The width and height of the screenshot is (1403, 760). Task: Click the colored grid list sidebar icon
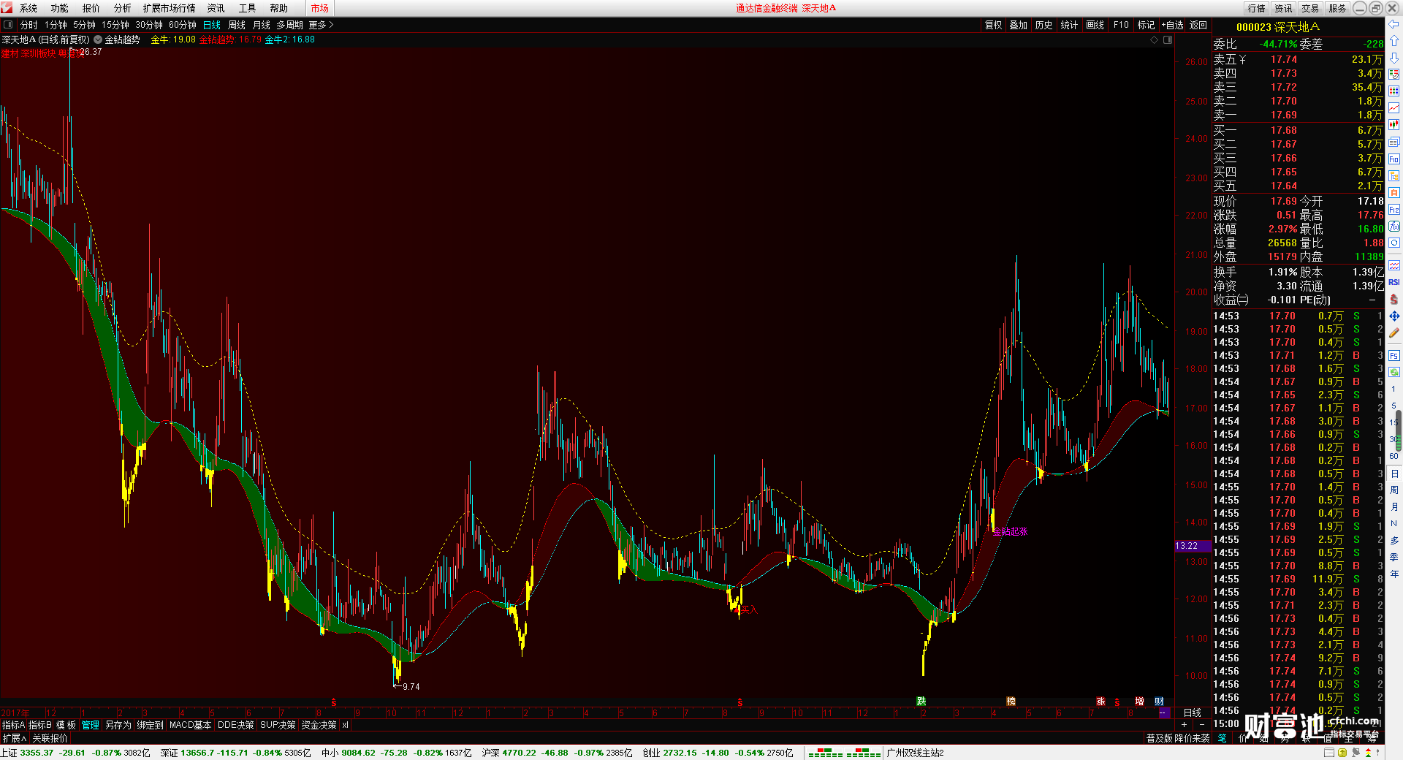1394,91
